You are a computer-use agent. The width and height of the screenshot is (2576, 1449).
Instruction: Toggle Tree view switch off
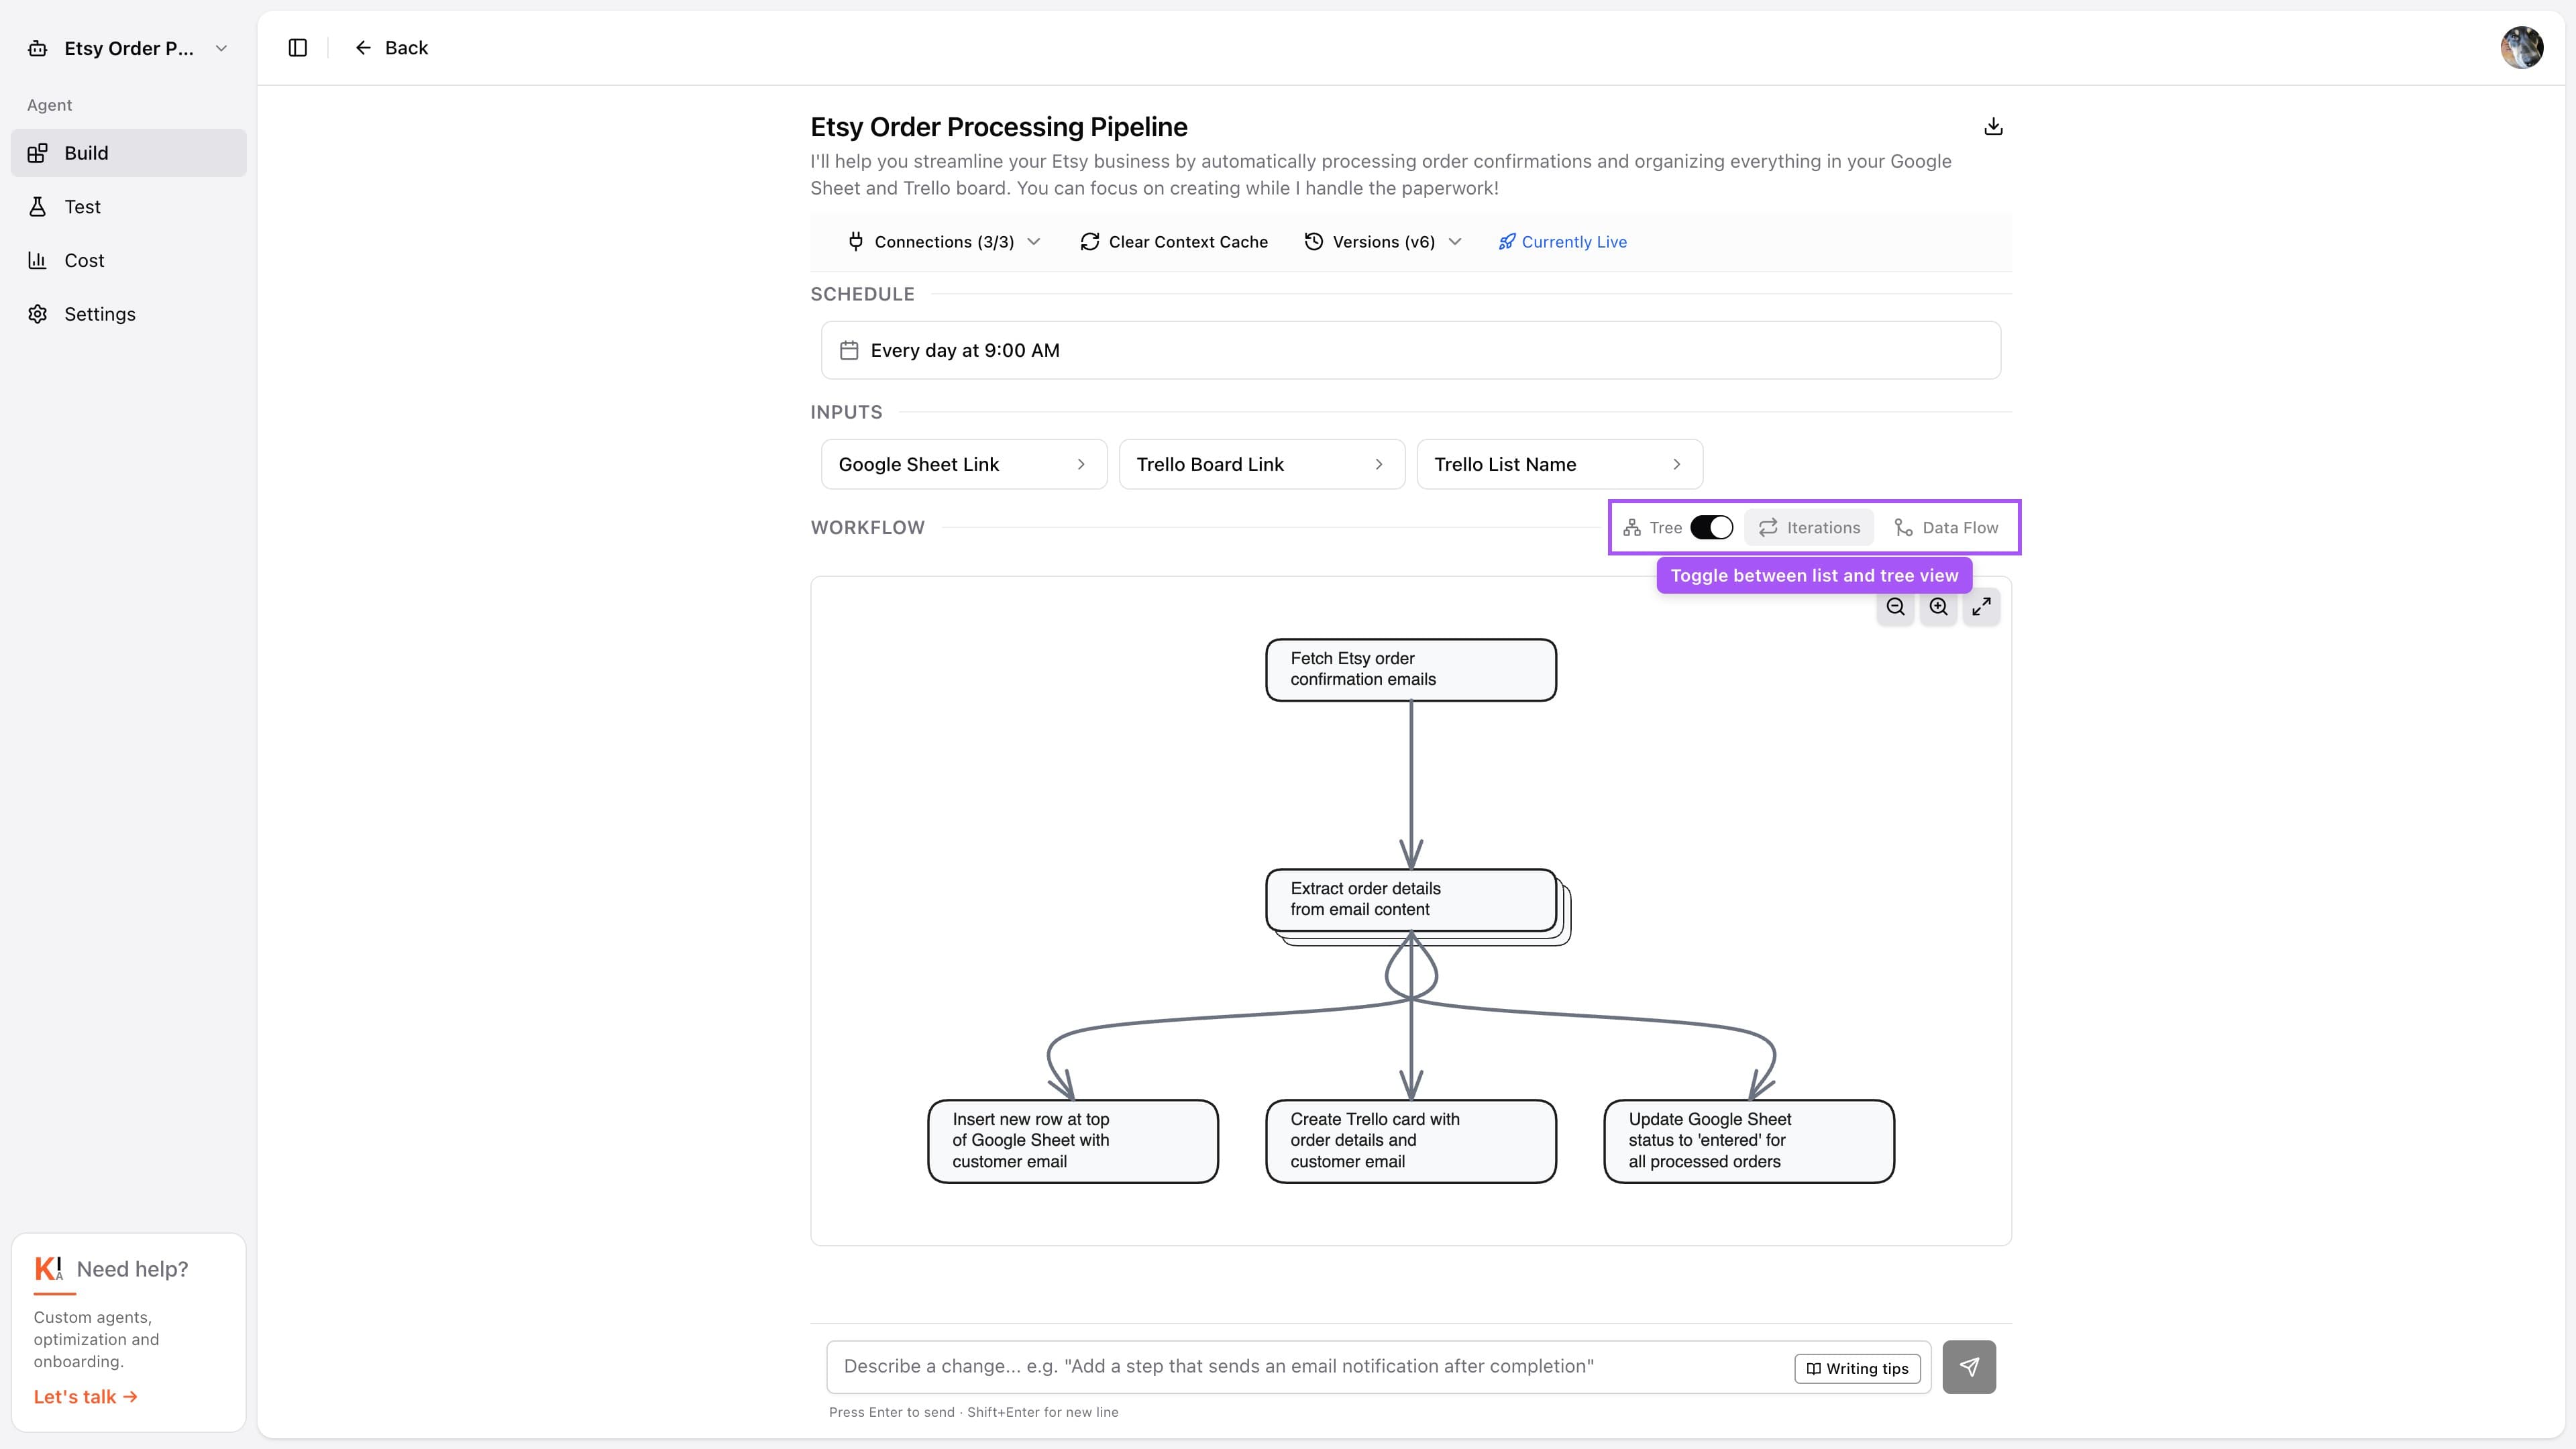tap(1710, 527)
